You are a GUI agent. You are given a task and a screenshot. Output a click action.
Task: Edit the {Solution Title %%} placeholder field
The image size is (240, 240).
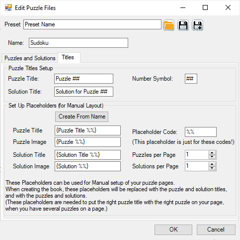[x=87, y=155]
